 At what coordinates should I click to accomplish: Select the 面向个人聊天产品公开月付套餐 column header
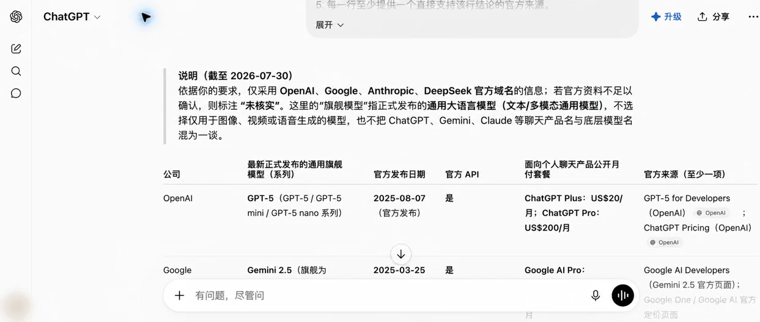(x=572, y=170)
